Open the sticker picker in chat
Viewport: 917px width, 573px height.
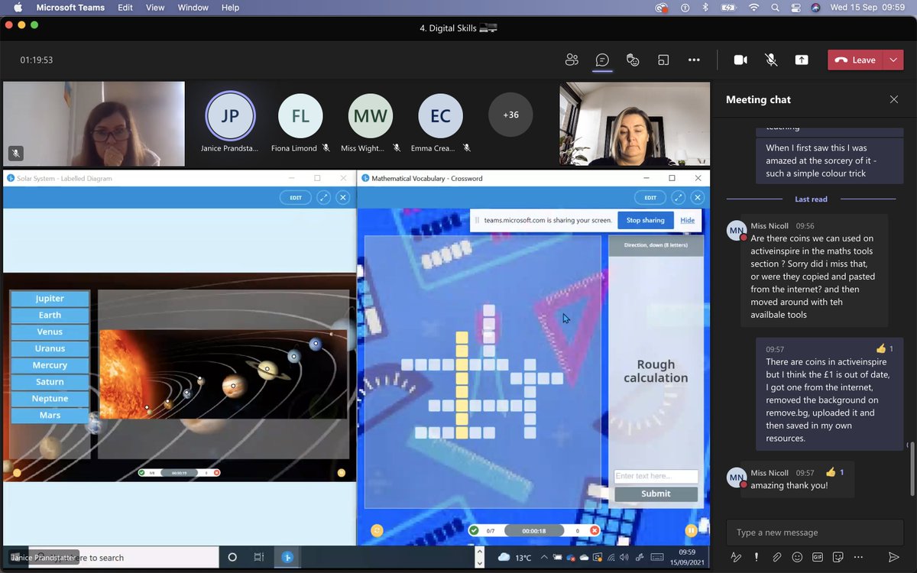pyautogui.click(x=838, y=557)
